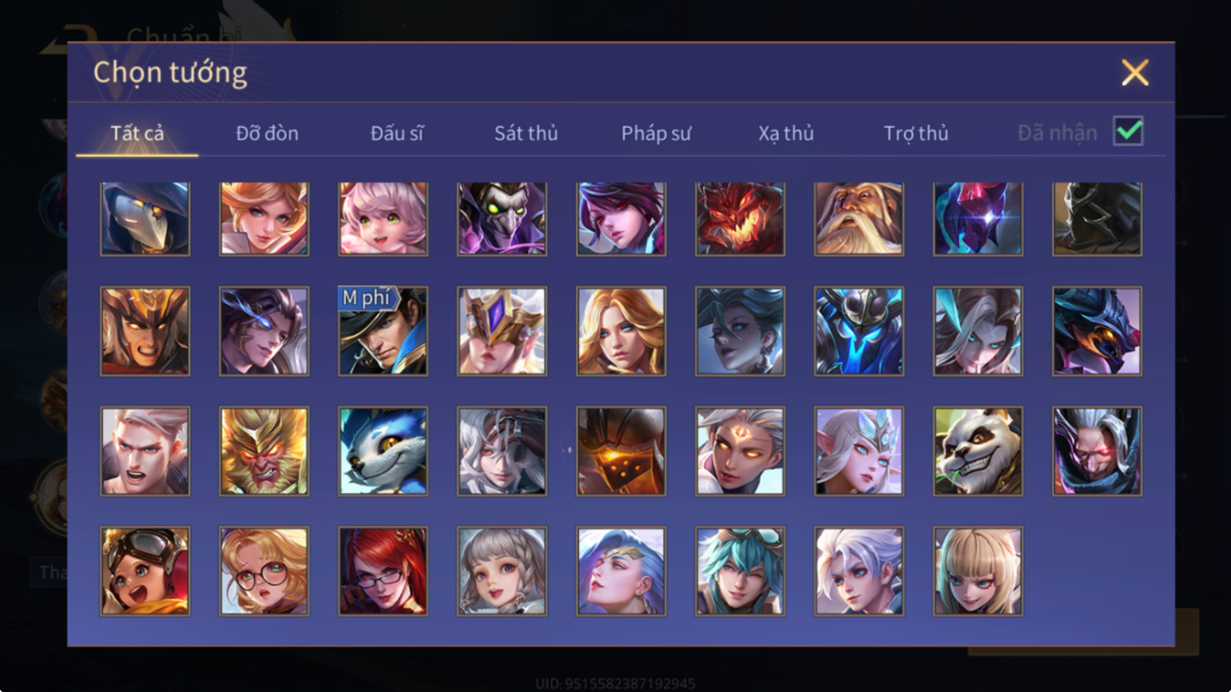The height and width of the screenshot is (692, 1231).
Task: Choose the blue armored knight hero
Action: click(859, 331)
